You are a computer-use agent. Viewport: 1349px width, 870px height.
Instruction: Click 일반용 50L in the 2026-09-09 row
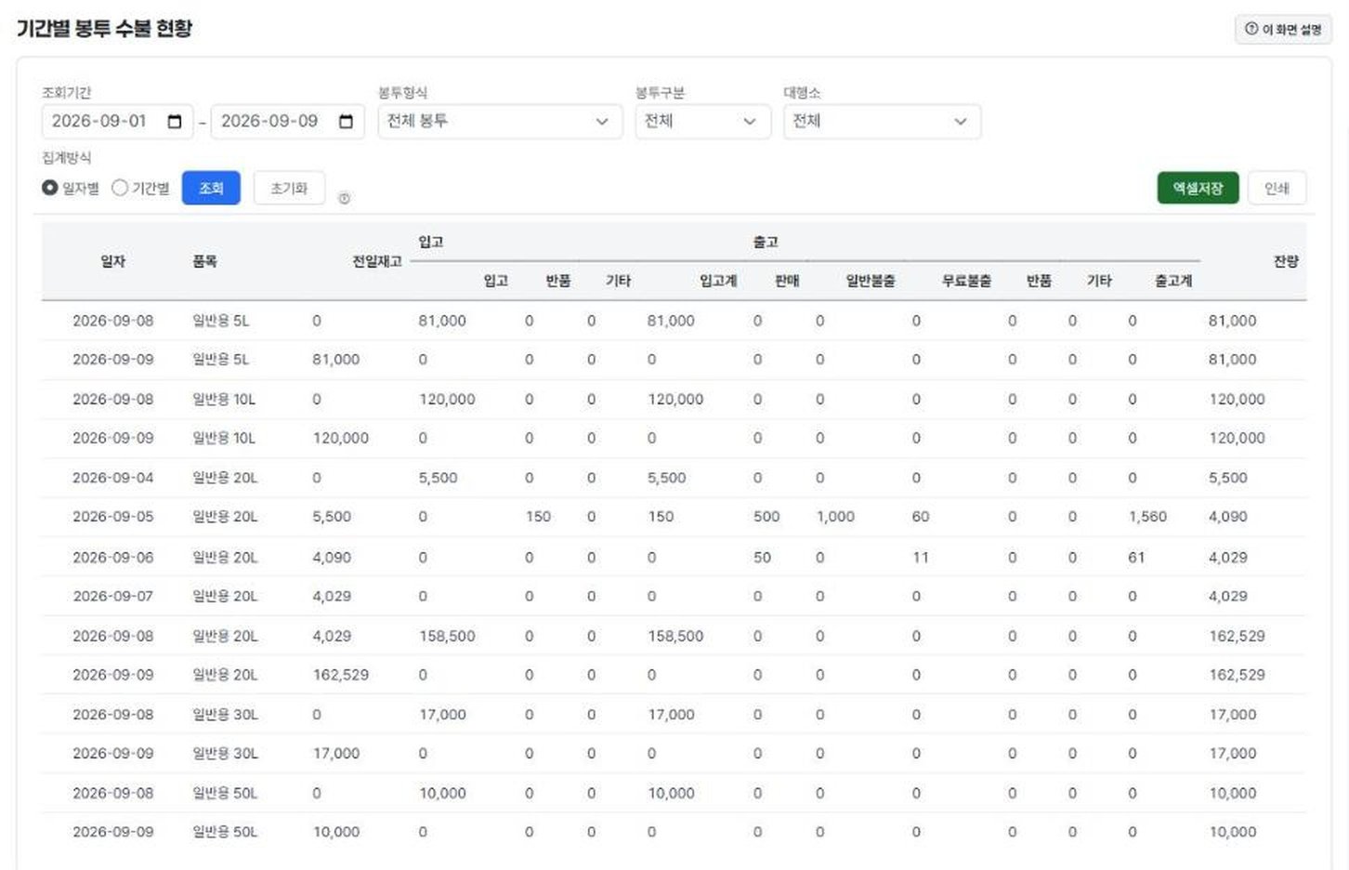point(225,833)
